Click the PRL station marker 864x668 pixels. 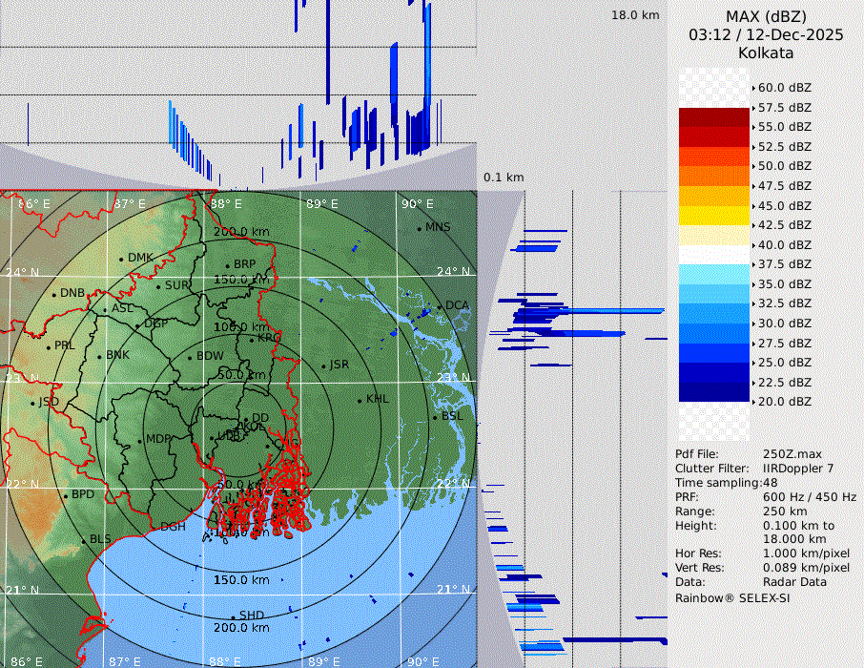click(x=48, y=346)
